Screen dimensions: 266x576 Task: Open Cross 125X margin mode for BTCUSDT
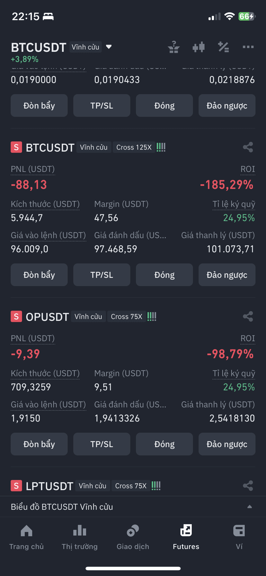pyautogui.click(x=134, y=147)
